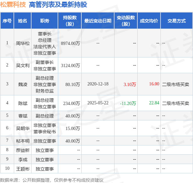Click row number 1
Image resolution: width=193 pixels, height=183 pixels.
[x=7, y=43]
